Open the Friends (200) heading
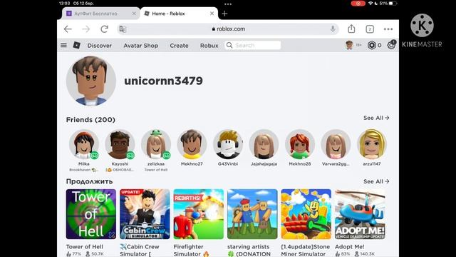The width and height of the screenshot is (456, 257). 90,120
